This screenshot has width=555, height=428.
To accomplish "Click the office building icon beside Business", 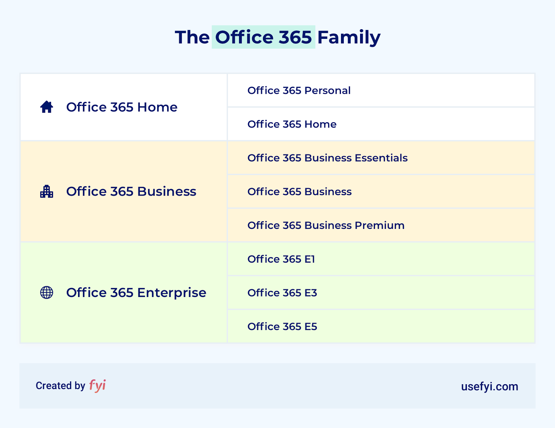I will 46,191.
